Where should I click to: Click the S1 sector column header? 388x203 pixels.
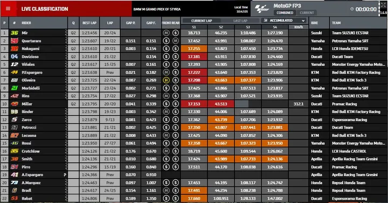tap(194, 27)
